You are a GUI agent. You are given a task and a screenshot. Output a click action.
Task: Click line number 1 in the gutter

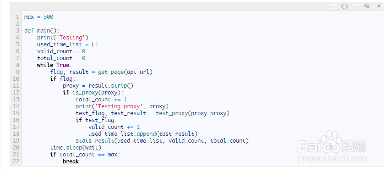coord(17,17)
